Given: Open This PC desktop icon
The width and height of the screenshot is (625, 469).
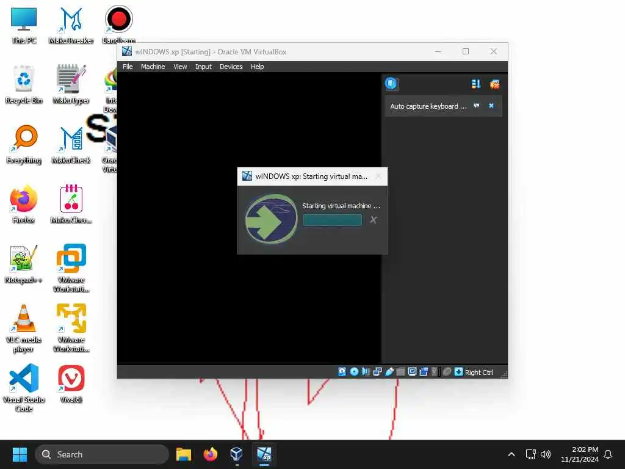Looking at the screenshot, I should [24, 24].
